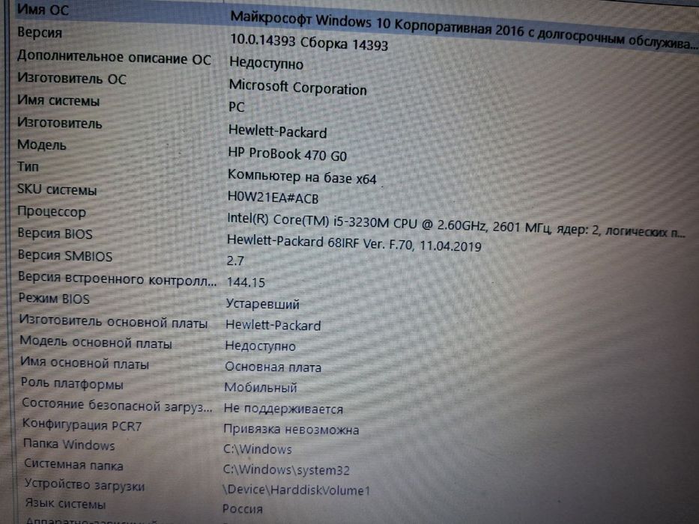Select 'Дополнительное описание ОС' row label
Image resolution: width=699 pixels, height=524 pixels.
114,58
